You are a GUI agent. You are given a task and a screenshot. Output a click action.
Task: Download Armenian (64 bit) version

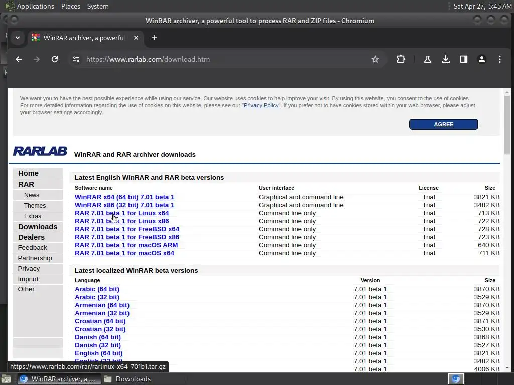pos(102,305)
